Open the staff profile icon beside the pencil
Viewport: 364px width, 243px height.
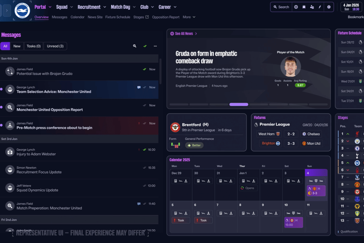coord(312,7)
